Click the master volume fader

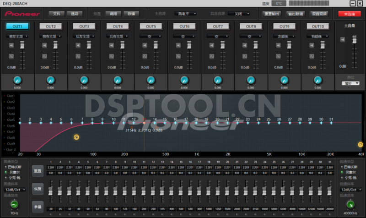(x=354, y=39)
